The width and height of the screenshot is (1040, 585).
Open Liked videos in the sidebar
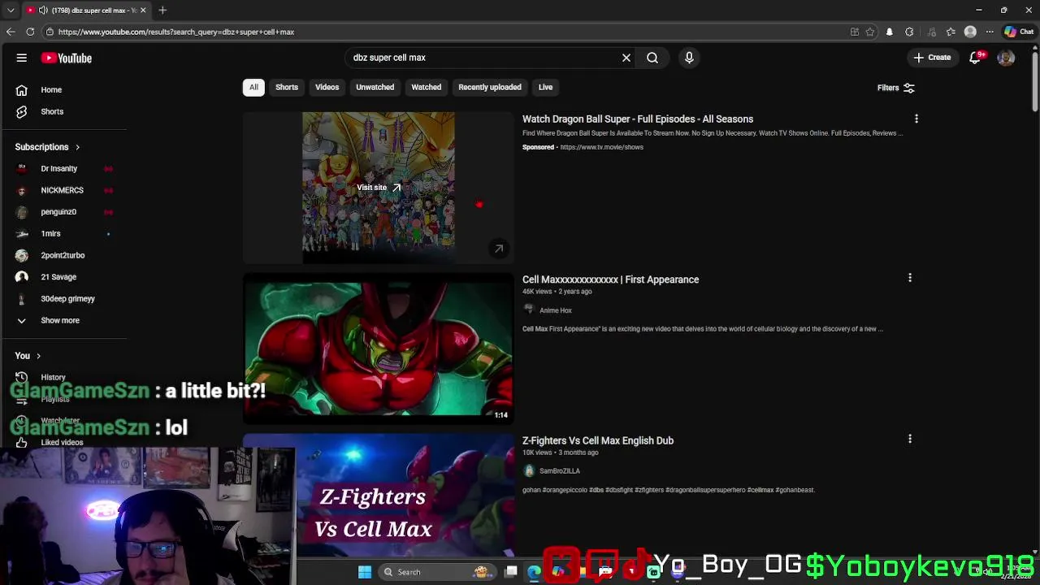click(x=63, y=443)
